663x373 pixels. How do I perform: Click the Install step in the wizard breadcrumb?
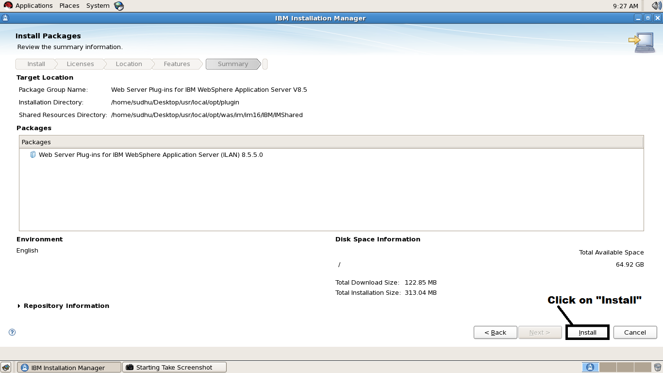pyautogui.click(x=35, y=64)
